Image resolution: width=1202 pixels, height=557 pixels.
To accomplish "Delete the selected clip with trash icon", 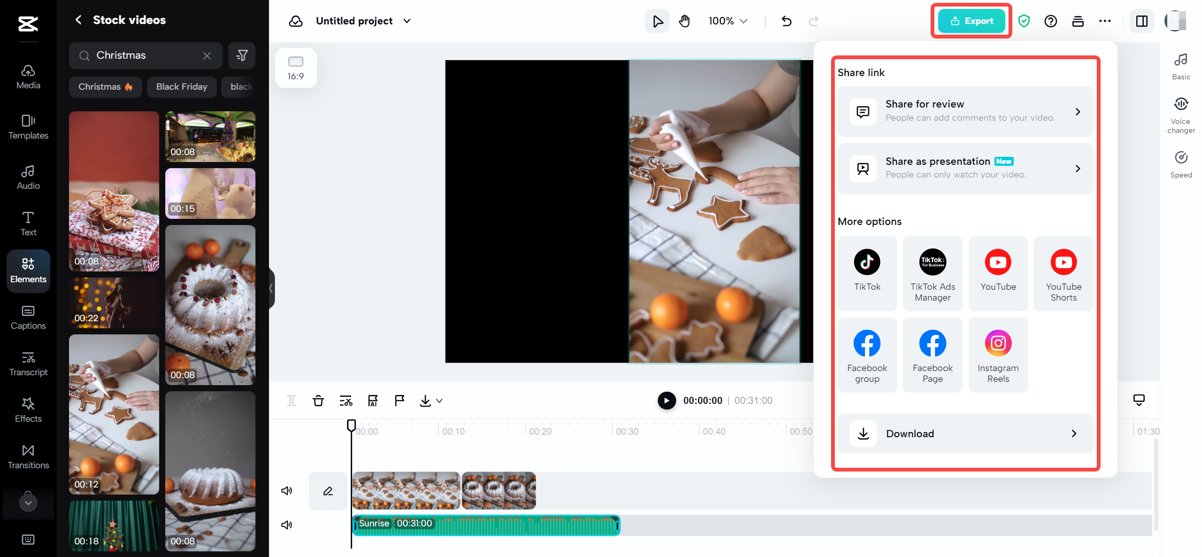I will 318,401.
